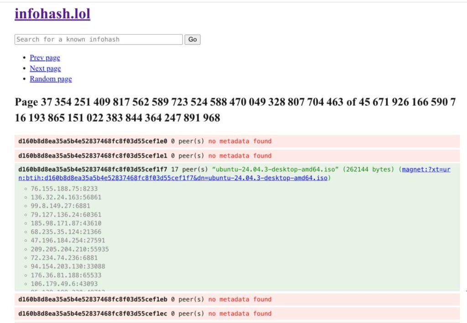
Task: Click the infohash ending in cef1e0
Action: [93, 141]
